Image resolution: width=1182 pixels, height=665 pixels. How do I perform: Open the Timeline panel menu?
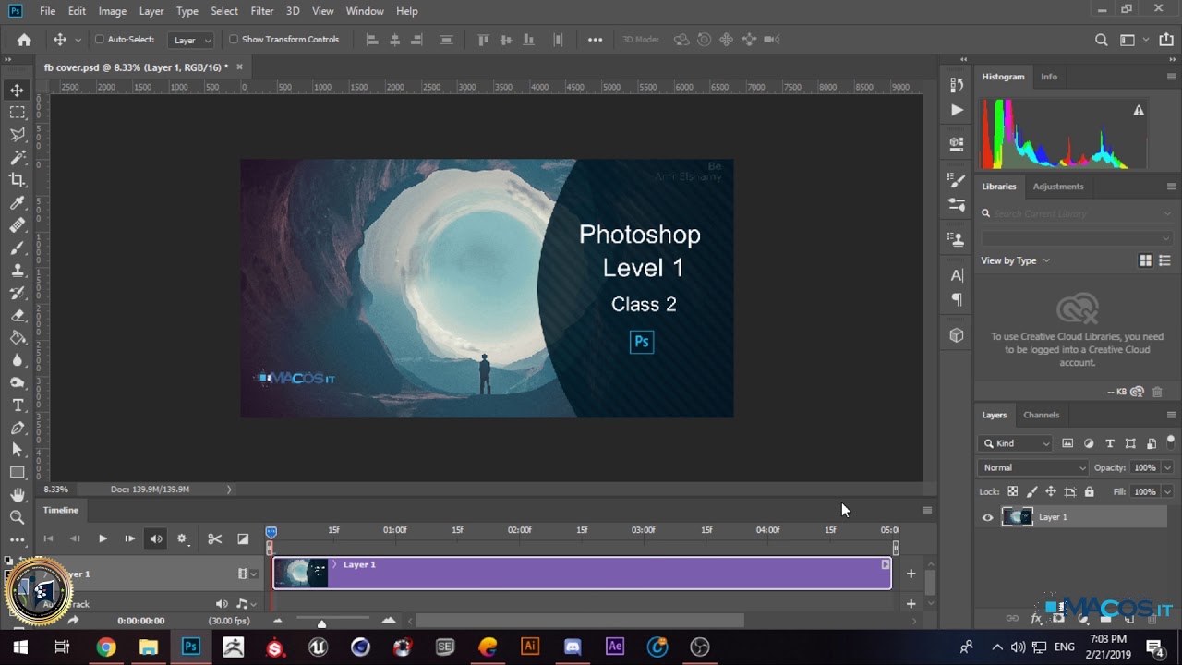(927, 510)
